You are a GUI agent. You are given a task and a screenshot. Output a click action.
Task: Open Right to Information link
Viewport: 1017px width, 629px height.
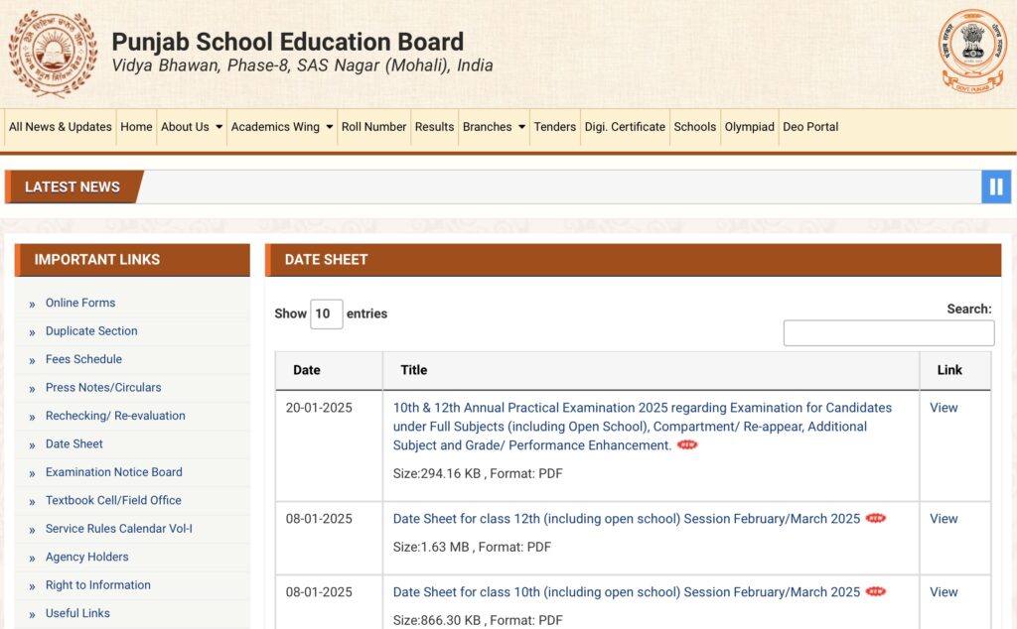pos(98,585)
